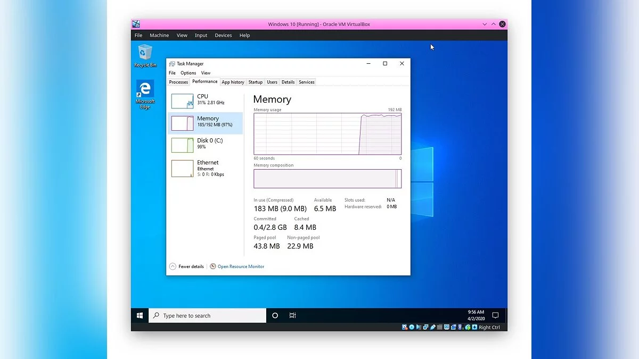Open Task Manager Options menu
The image size is (639, 359).
pos(188,73)
